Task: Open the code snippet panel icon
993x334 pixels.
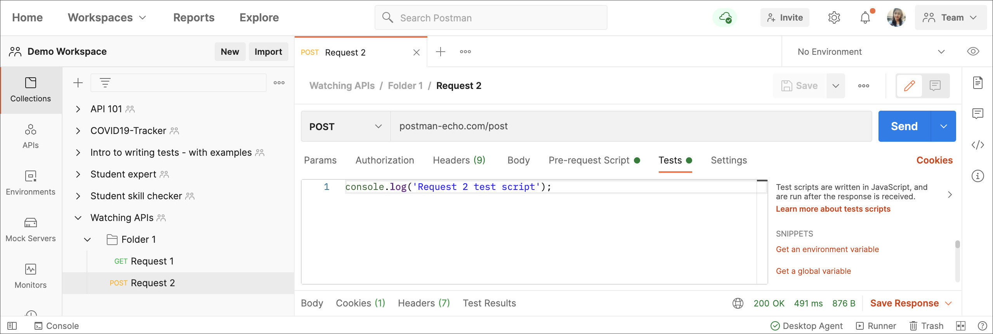Action: tap(977, 145)
